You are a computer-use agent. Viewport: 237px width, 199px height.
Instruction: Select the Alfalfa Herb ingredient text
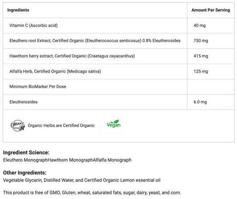(x=55, y=71)
